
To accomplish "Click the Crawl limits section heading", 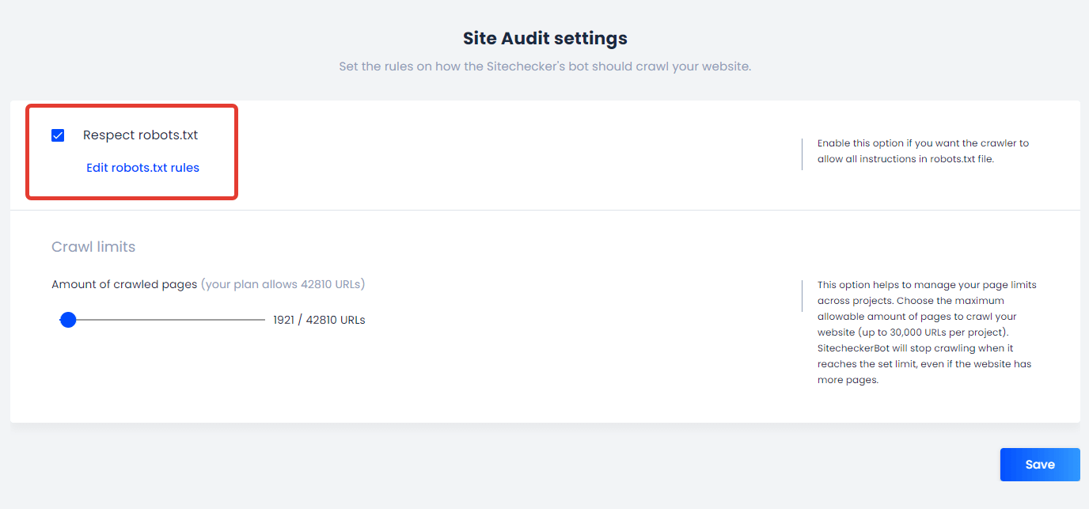I will (x=93, y=247).
